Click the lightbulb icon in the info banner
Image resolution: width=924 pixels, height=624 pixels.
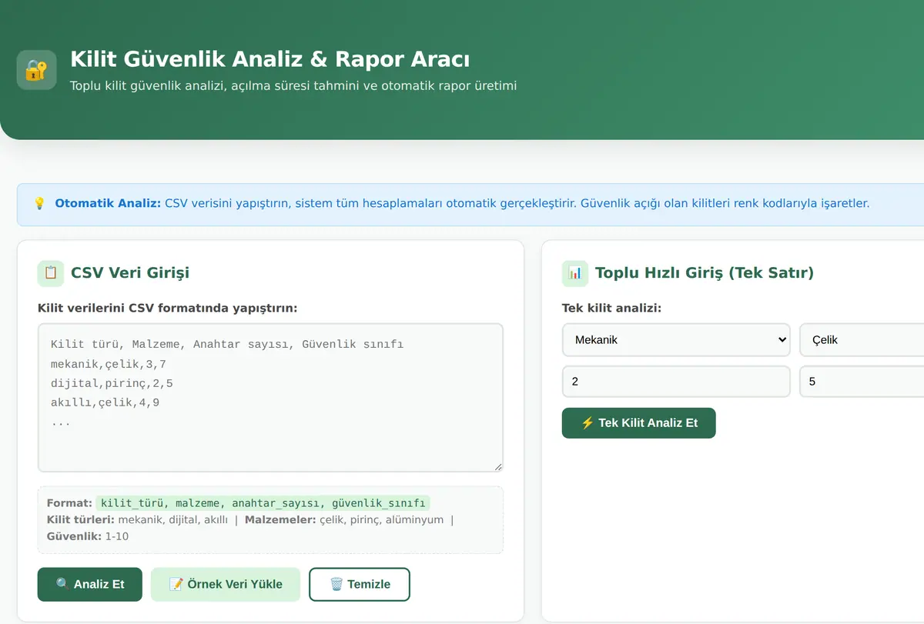click(x=39, y=204)
